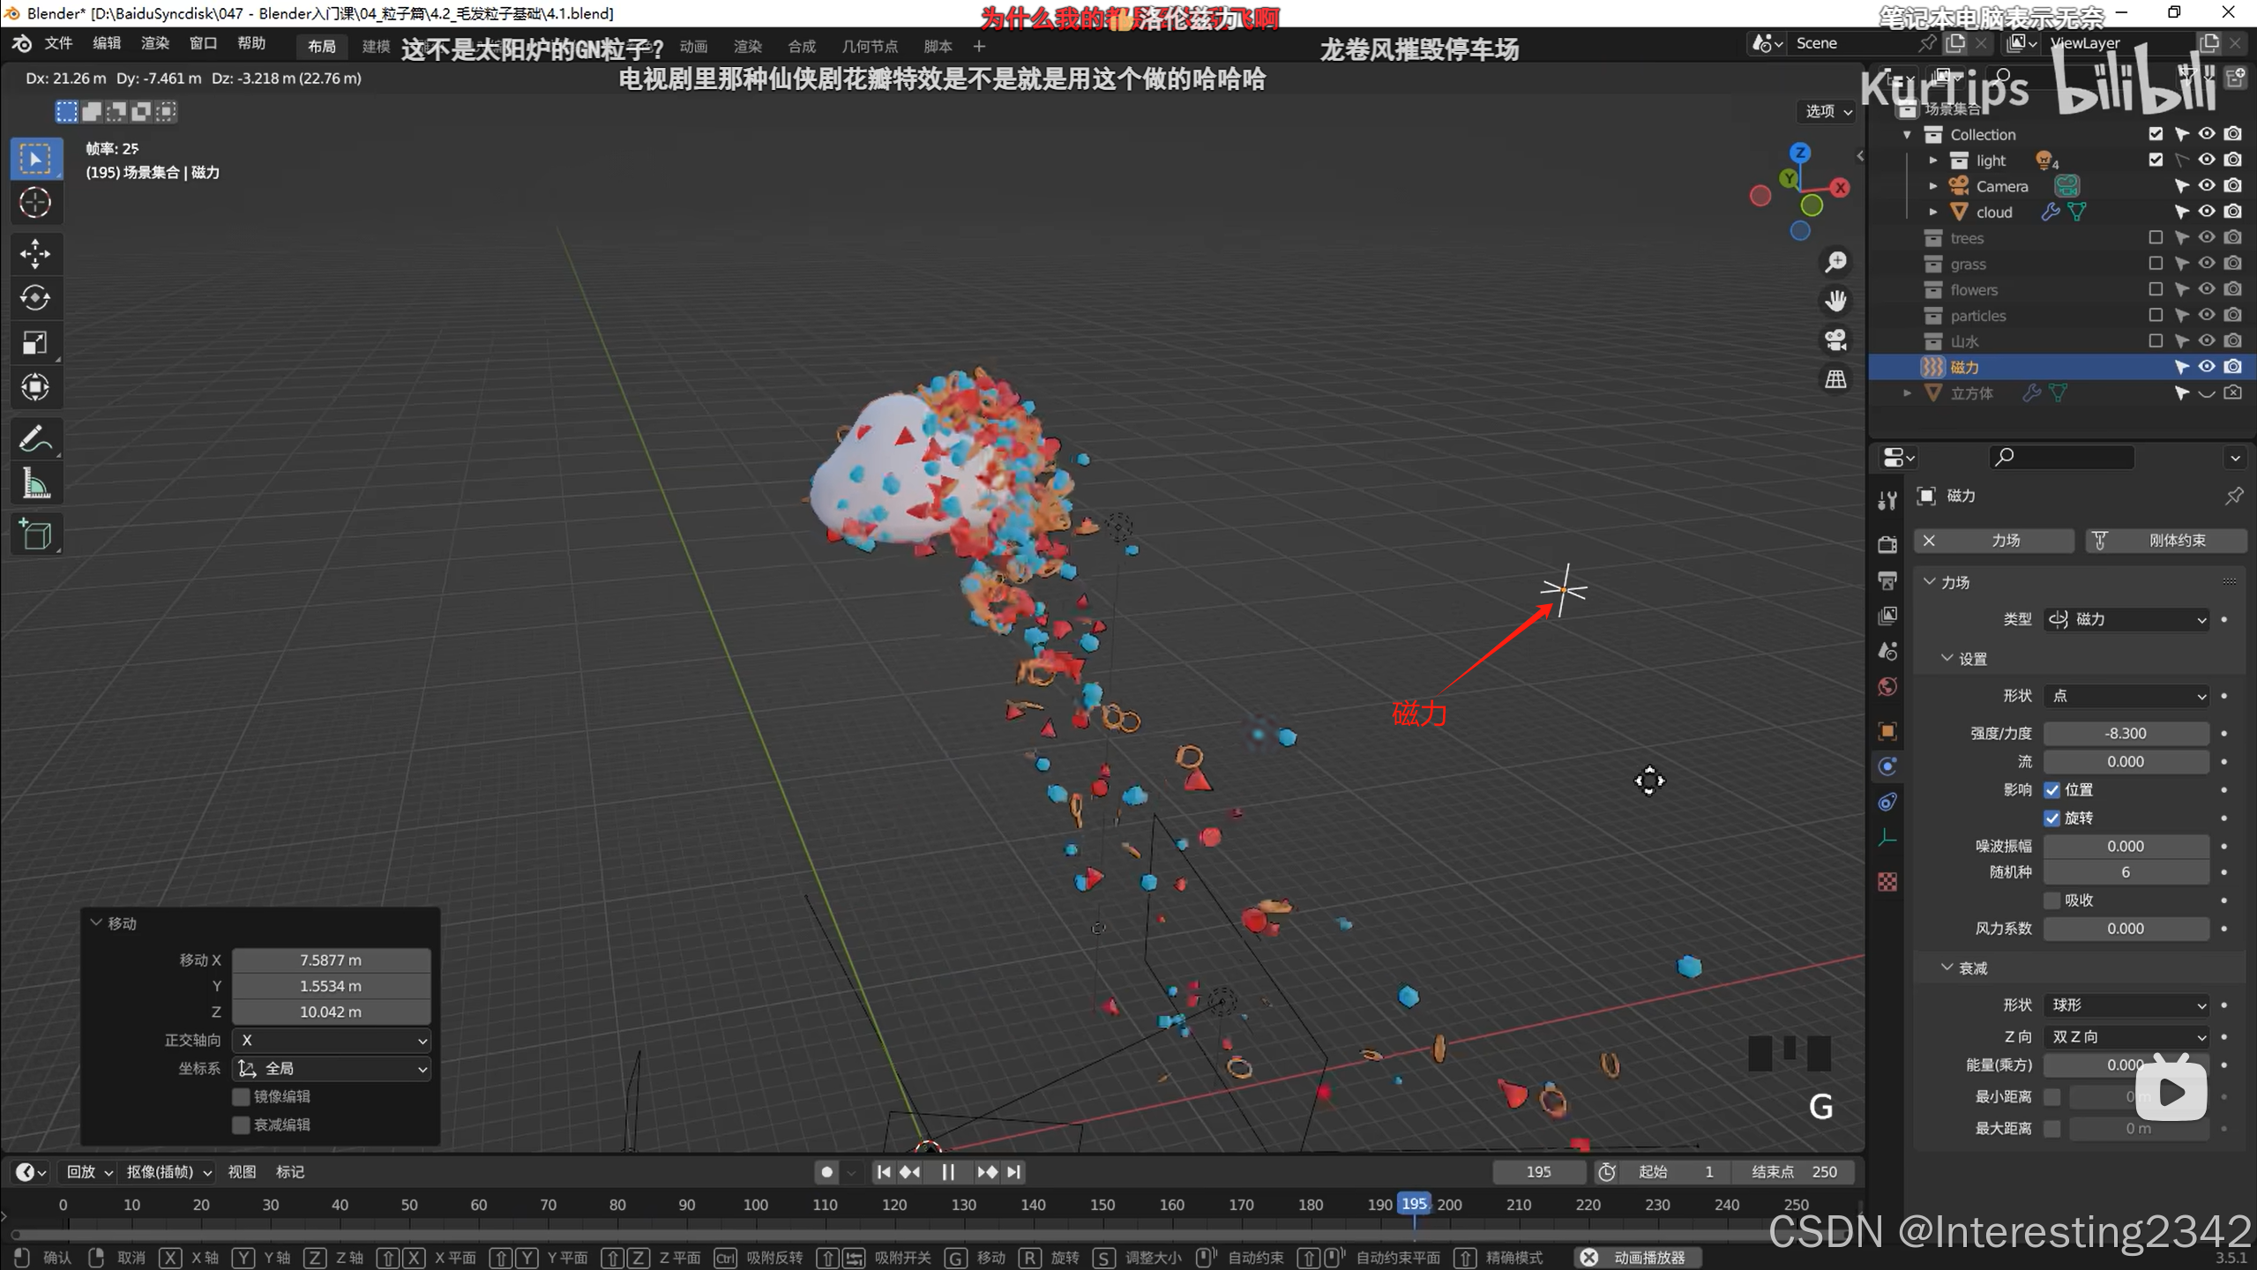Open the 文件 menu

(58, 43)
